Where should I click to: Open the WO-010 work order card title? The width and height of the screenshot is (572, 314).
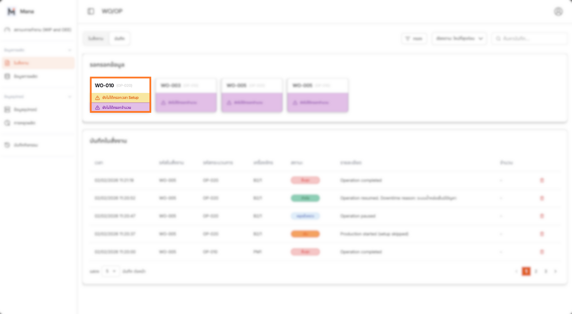(x=104, y=85)
